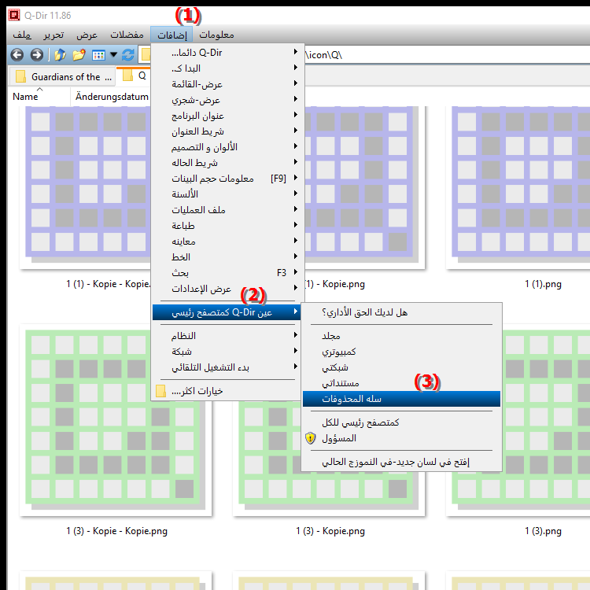Screen dimensions: 590x590
Task: Open the عرض menu
Action: pyautogui.click(x=87, y=35)
